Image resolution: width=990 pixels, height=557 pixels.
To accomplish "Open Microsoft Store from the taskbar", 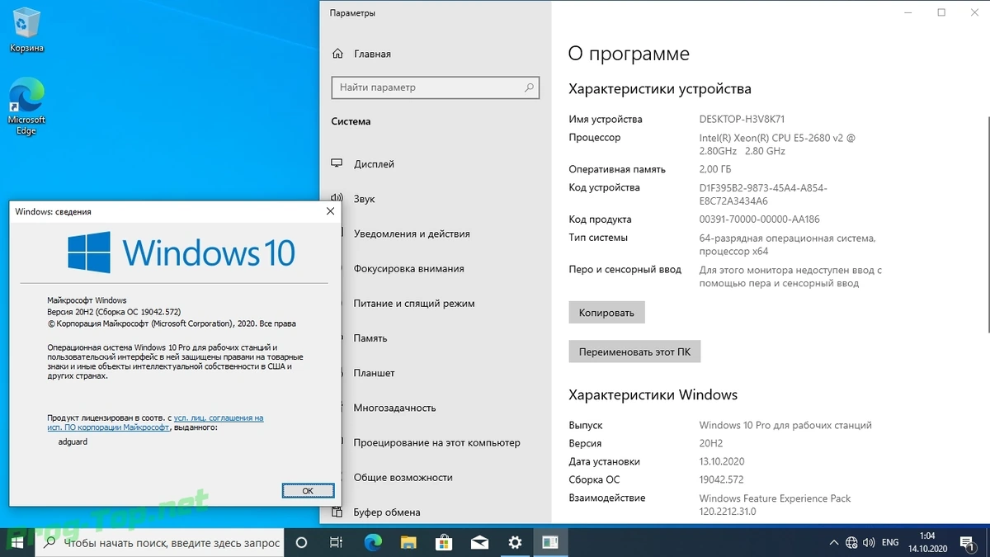I will tap(444, 542).
